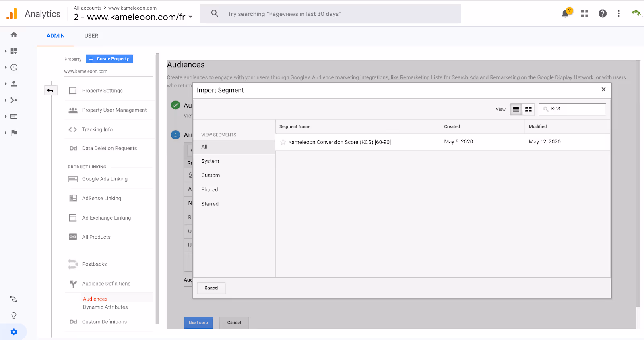Open Conversions flag icon in sidebar
The width and height of the screenshot is (644, 340).
[x=14, y=133]
